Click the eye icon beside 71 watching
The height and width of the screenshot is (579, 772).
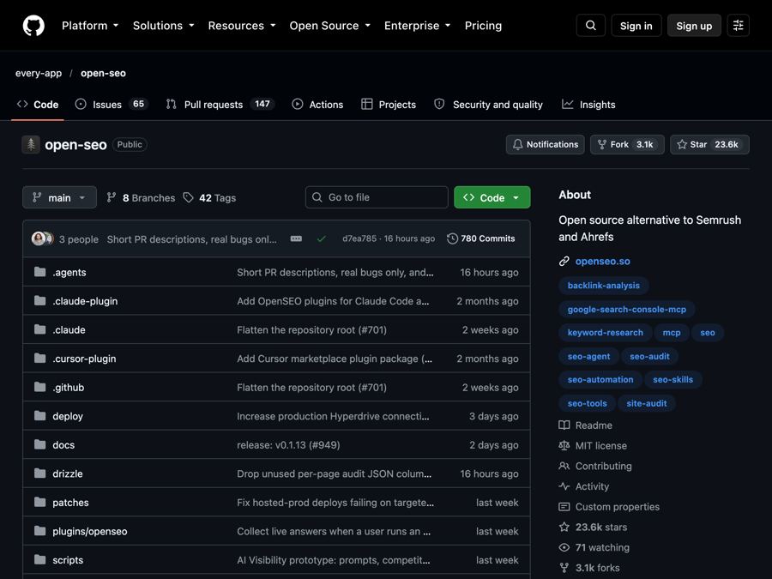[x=564, y=547]
